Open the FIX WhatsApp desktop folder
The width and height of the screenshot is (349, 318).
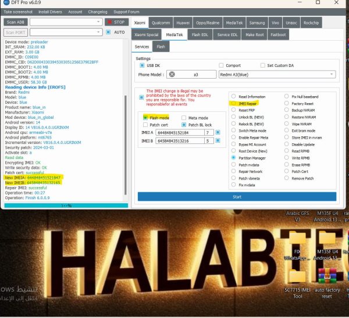pos(297,246)
